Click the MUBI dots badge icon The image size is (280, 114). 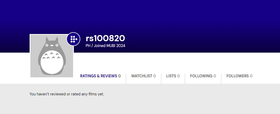[x=73, y=39]
